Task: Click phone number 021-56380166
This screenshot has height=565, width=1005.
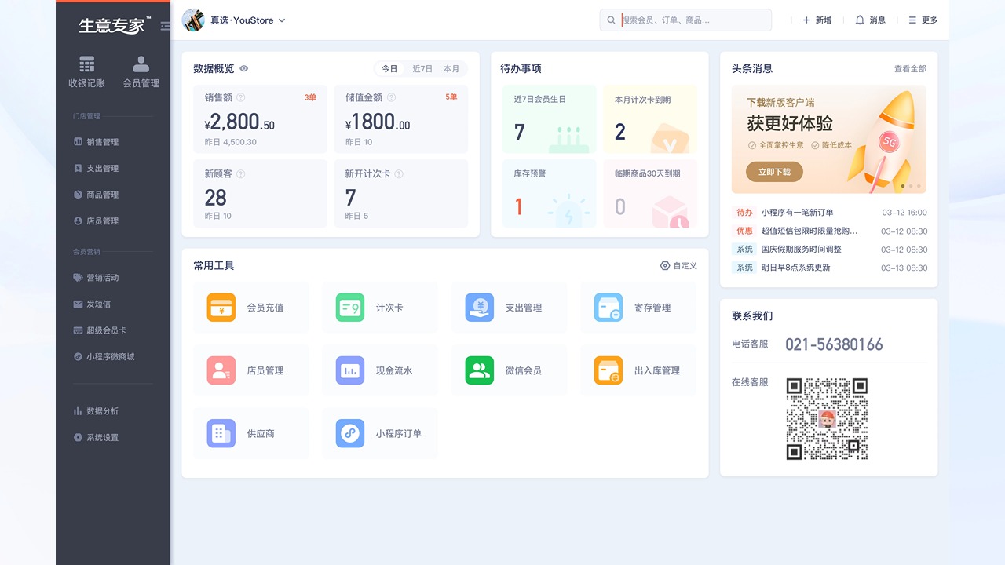Action: 834,344
